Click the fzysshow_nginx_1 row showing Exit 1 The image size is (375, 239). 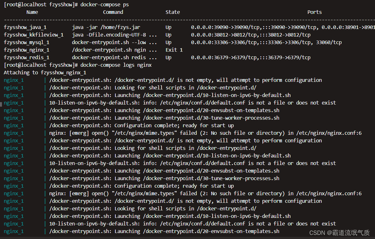(x=26, y=50)
